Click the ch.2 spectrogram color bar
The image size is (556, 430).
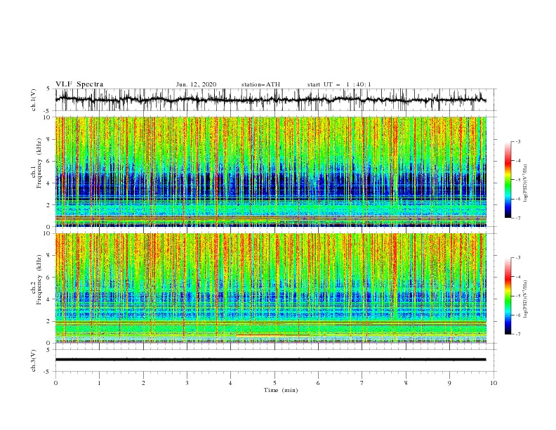pos(508,296)
